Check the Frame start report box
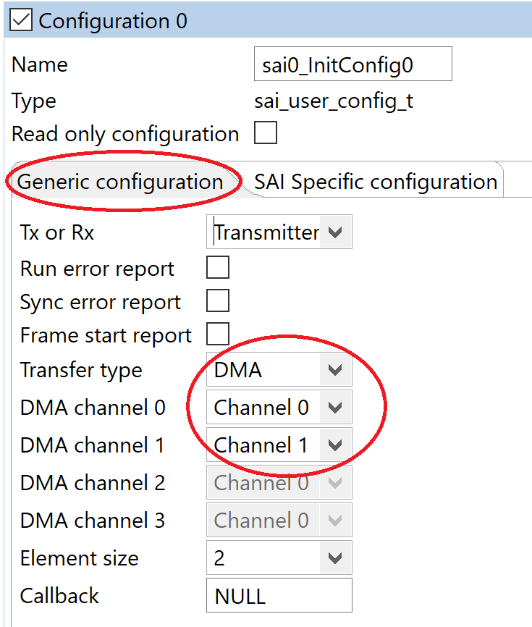 point(218,334)
